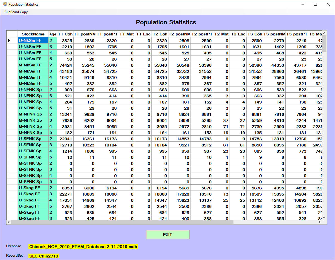The height and width of the screenshot is (260, 335).
Task: Select the T3-Coh column header
Action: pos(255,34)
